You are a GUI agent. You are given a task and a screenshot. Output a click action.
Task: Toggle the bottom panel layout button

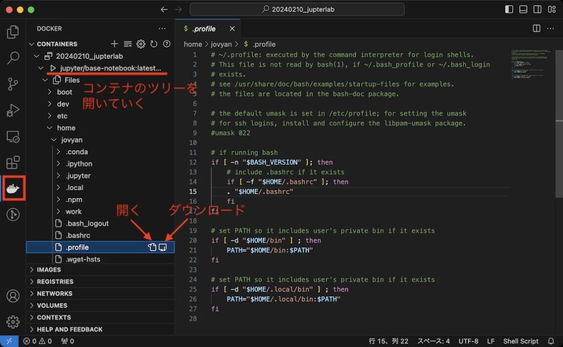[523, 10]
